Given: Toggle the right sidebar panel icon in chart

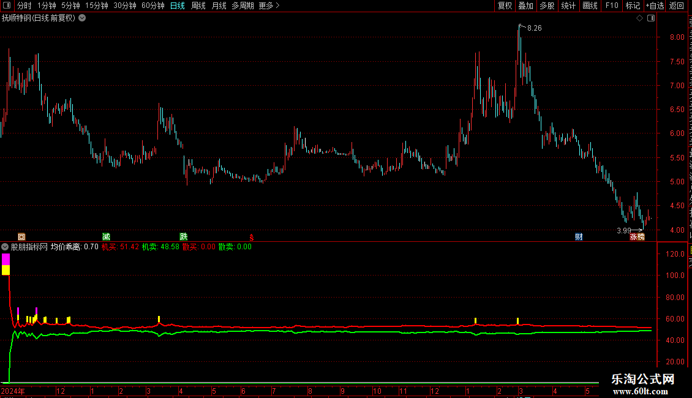Looking at the screenshot, I should (651, 18).
